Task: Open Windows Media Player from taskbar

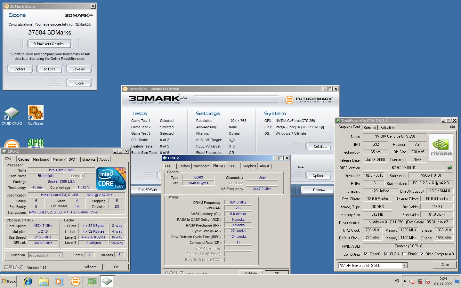Action: [x=59, y=281]
